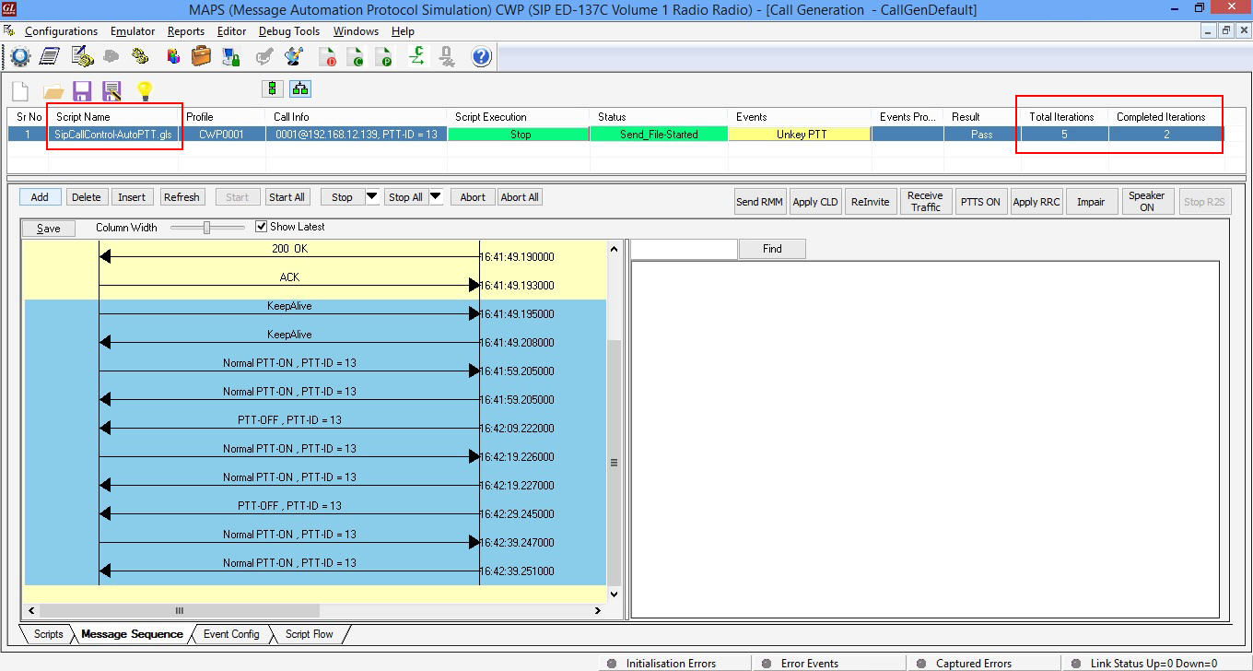
Task: Switch to the Script Flow tab
Action: coord(310,634)
